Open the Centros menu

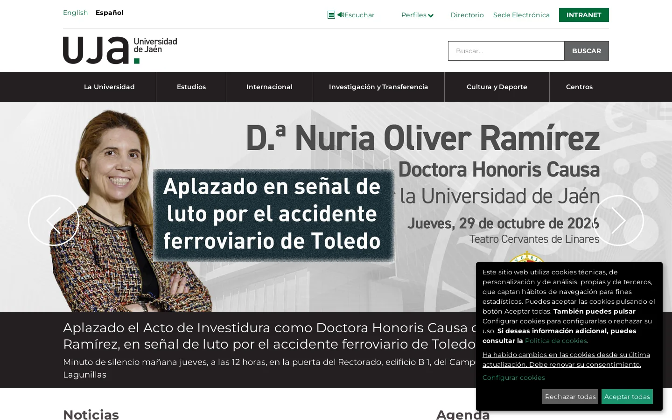(x=579, y=87)
